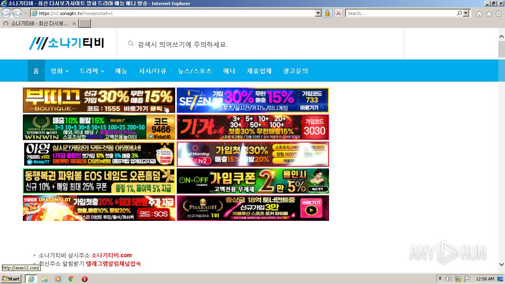The image size is (505, 284).
Task: Click the network tray icon
Action: click(x=458, y=279)
